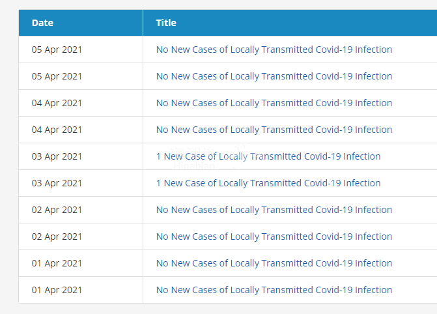Open the second 05 Apr 2021 article link
Image resolution: width=437 pixels, height=314 pixels.
[274, 76]
